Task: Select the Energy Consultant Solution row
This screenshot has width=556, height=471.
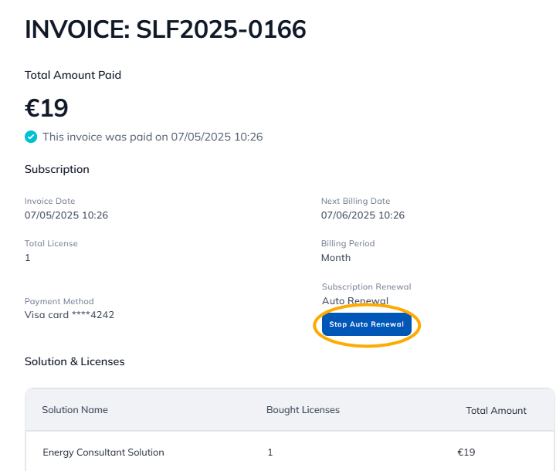Action: (x=103, y=452)
